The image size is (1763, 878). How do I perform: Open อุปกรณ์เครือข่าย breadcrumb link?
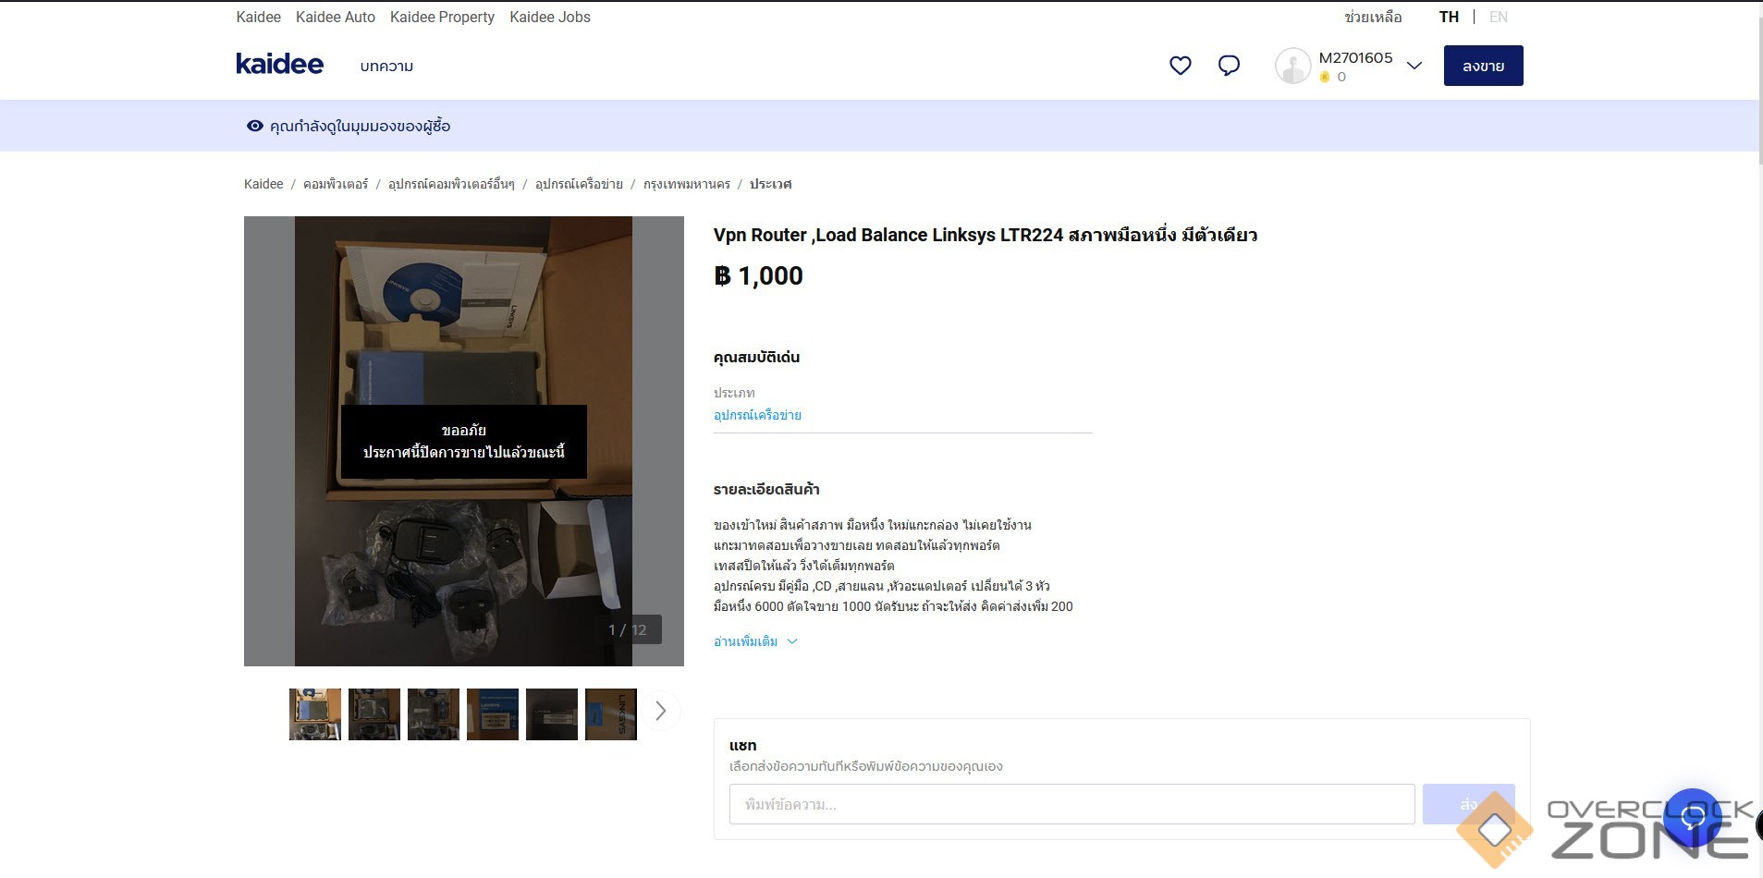point(579,184)
